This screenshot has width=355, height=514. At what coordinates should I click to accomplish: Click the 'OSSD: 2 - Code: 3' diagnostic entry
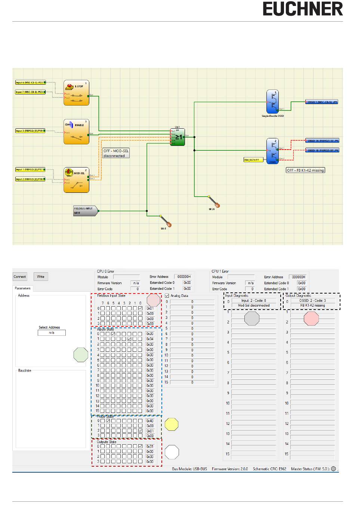pos(313,301)
